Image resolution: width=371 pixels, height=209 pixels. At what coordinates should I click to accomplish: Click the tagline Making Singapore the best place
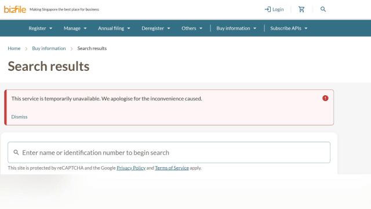[x=64, y=9]
